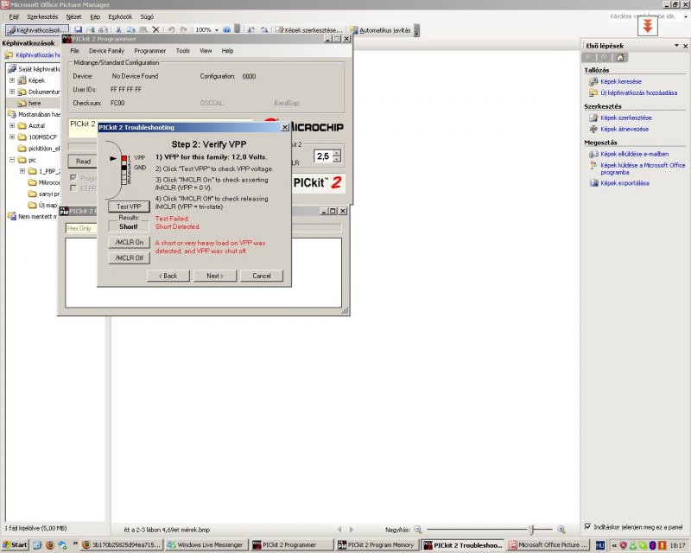Open Eszközök menu in Picture Manager

point(120,16)
